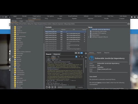This screenshot has width=138, height=104.
Task: Click the Cross-domain script include issue icon
Action: coord(91,31)
